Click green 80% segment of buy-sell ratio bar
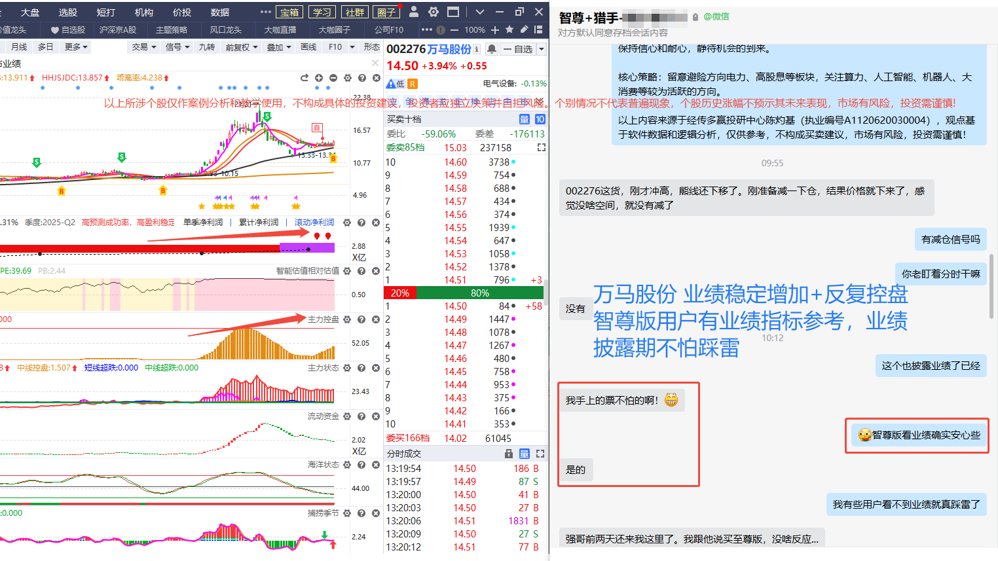 (x=479, y=293)
